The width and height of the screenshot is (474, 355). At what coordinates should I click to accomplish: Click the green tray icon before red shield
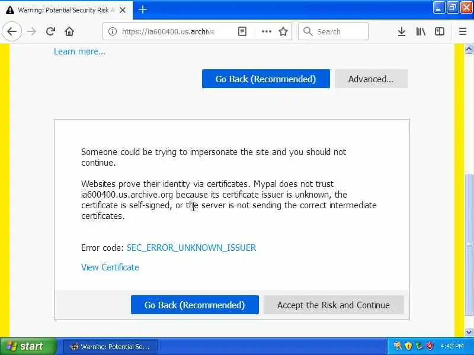tap(419, 346)
